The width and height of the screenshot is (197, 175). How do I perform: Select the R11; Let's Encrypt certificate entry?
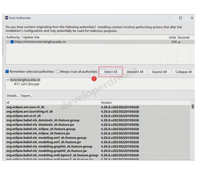tap(27, 84)
